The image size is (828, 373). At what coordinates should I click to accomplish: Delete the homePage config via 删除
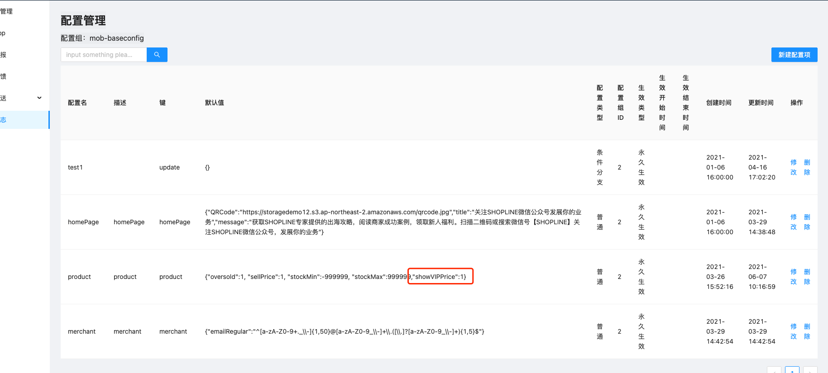point(807,222)
